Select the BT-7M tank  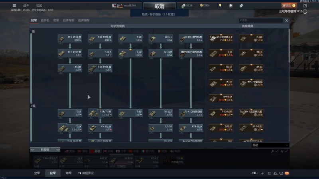(x=70, y=68)
